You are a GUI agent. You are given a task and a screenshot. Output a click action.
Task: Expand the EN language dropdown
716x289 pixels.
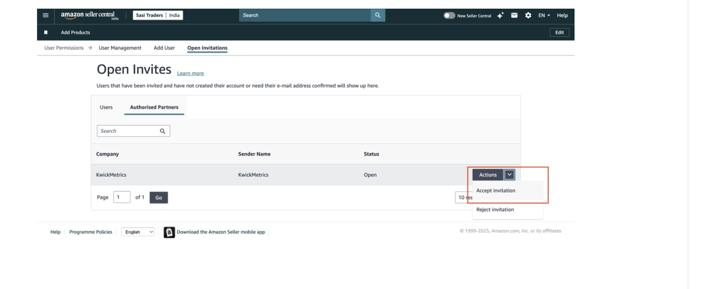544,15
